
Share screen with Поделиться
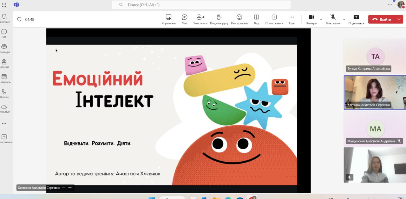(x=356, y=19)
